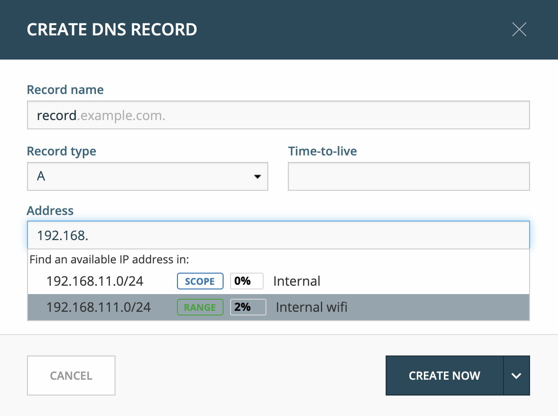Viewport: 558px width, 416px height.
Task: Choose the Internal wifi entry
Action: [312, 307]
